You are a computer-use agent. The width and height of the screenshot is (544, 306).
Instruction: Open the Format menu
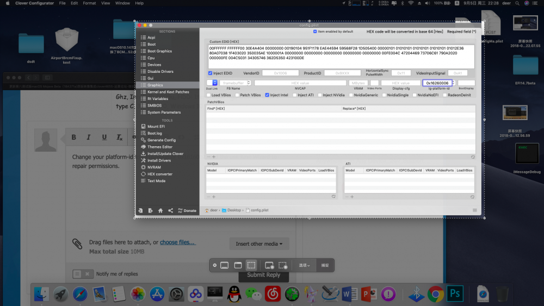(x=89, y=3)
